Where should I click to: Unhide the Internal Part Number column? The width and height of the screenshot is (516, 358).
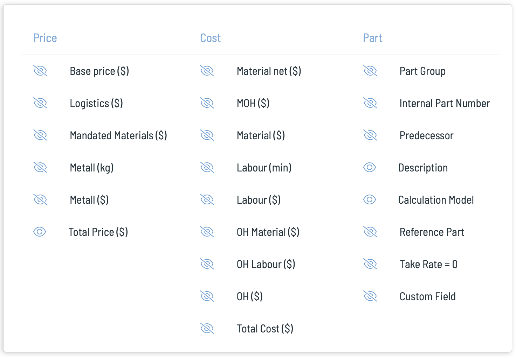(370, 103)
